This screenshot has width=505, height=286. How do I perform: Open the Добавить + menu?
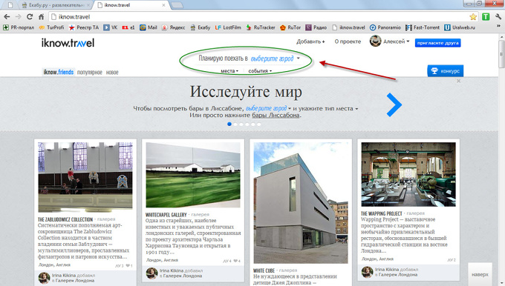click(x=310, y=41)
